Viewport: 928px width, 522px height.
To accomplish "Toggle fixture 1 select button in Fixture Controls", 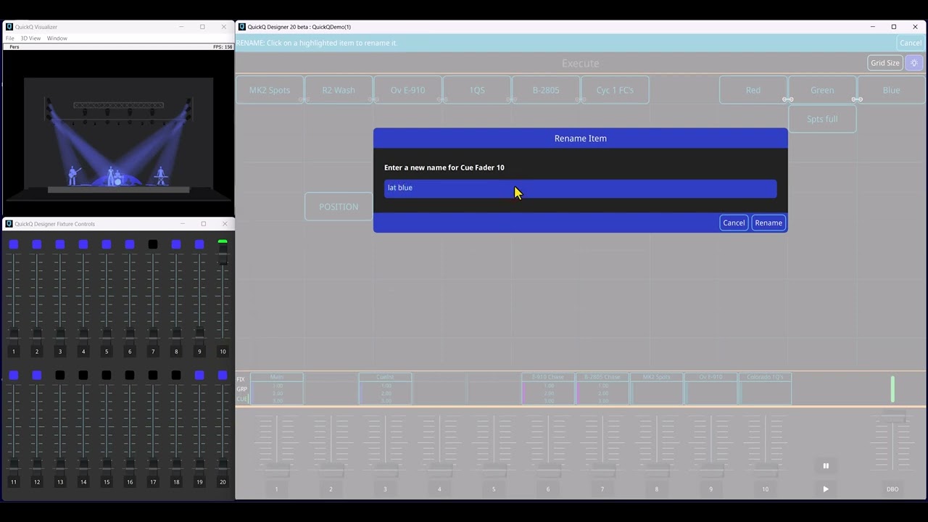I will [14, 245].
